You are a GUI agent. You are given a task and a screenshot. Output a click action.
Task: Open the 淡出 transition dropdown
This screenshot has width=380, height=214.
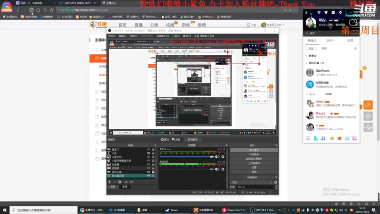pyautogui.click(x=252, y=182)
